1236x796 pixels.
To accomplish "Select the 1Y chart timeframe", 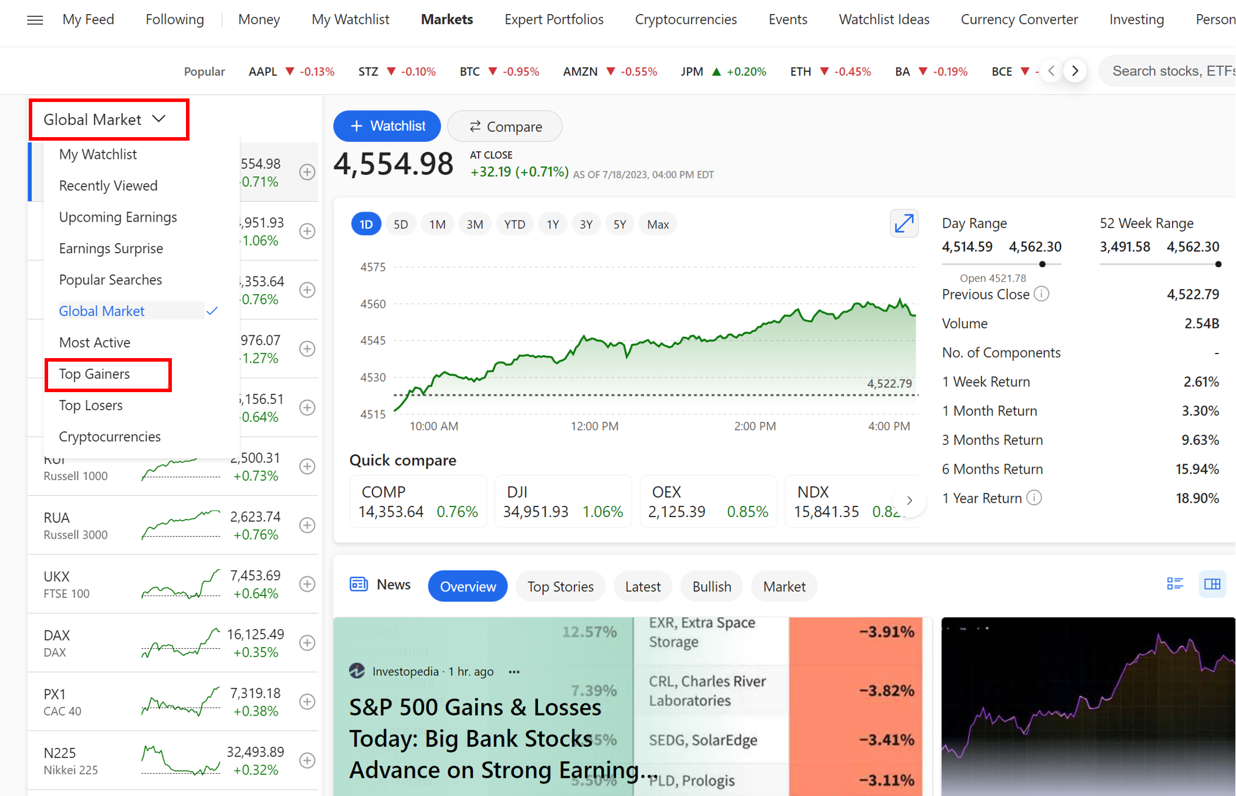I will (552, 223).
